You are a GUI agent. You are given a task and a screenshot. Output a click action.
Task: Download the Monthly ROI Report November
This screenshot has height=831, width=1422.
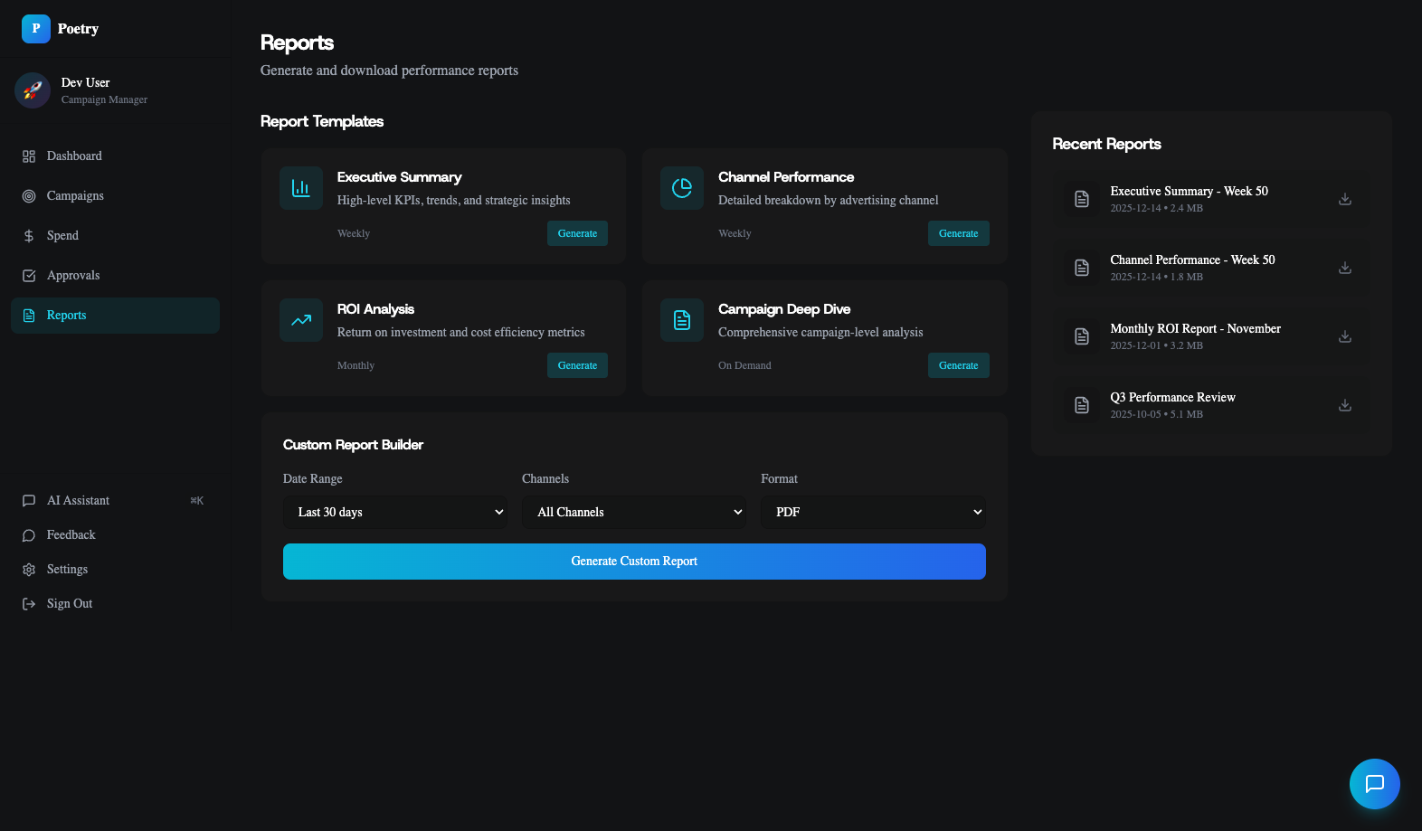tap(1344, 336)
